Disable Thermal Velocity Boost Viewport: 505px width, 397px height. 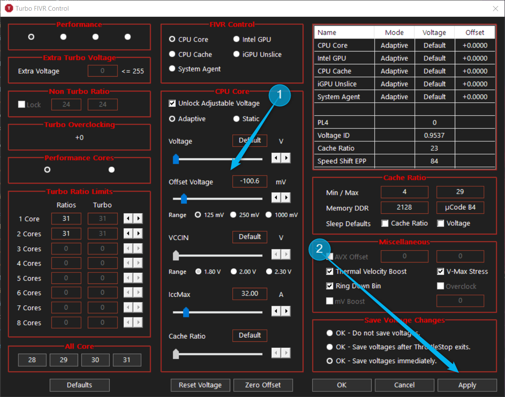330,272
